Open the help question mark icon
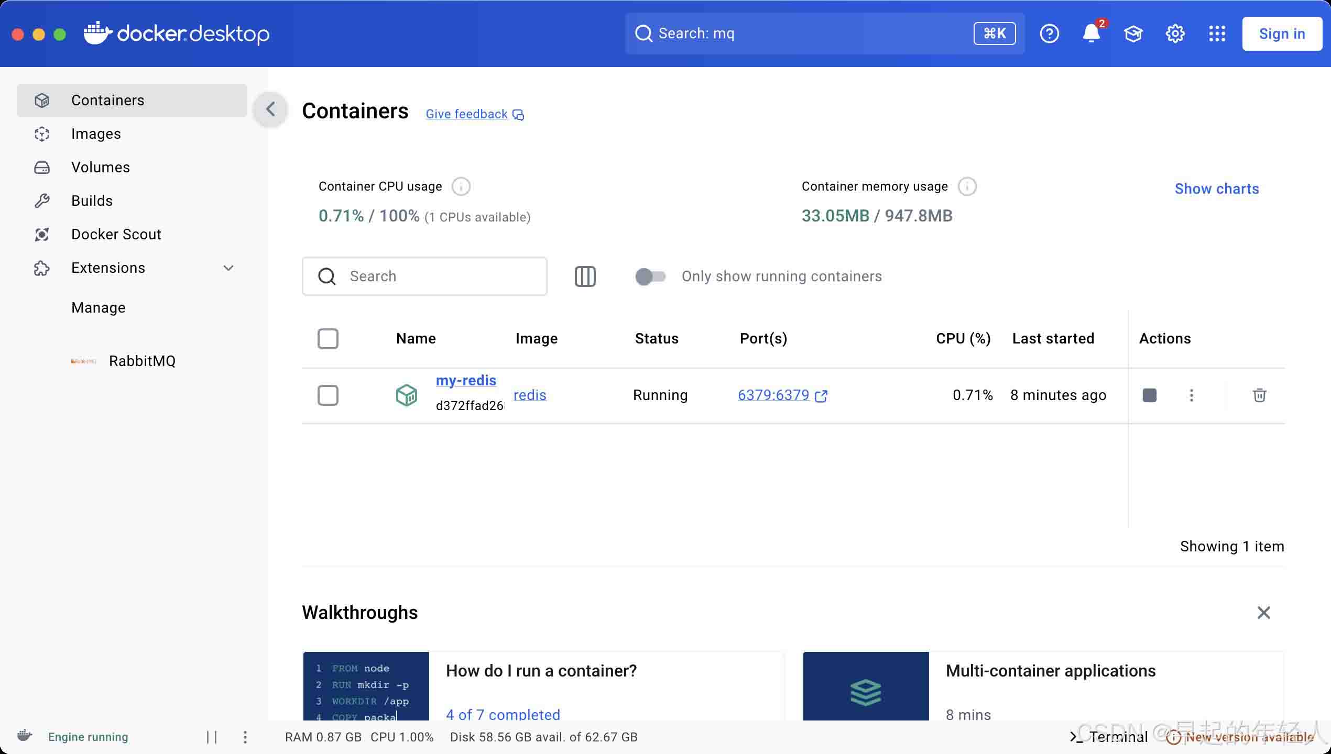The height and width of the screenshot is (754, 1331). click(x=1049, y=34)
